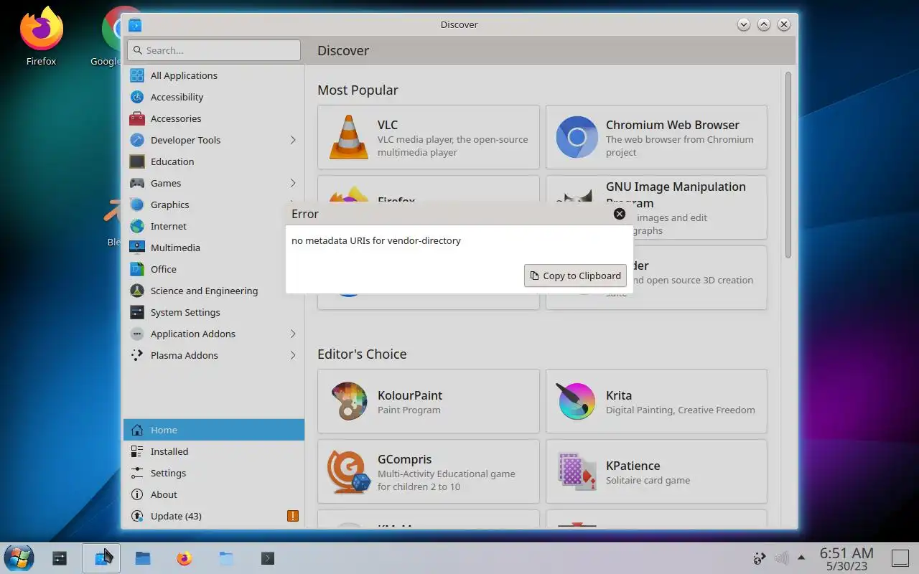Click the VLC traffic cone icon
Image resolution: width=919 pixels, height=574 pixels.
pyautogui.click(x=348, y=137)
